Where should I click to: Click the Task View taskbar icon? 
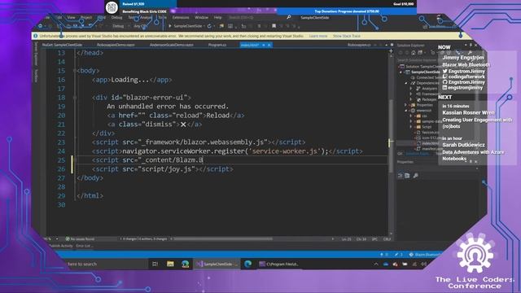pos(155,264)
